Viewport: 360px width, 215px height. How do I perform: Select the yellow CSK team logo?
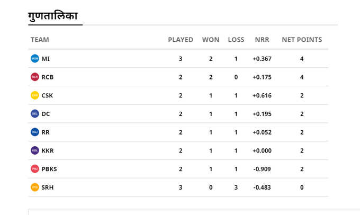35,95
